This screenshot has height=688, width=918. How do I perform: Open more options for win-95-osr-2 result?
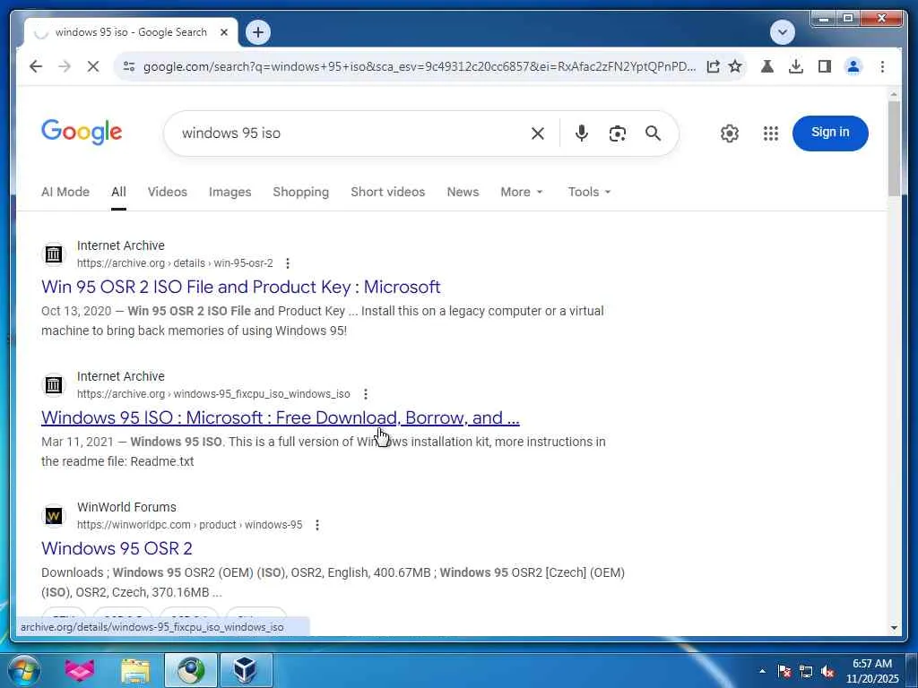tap(288, 263)
